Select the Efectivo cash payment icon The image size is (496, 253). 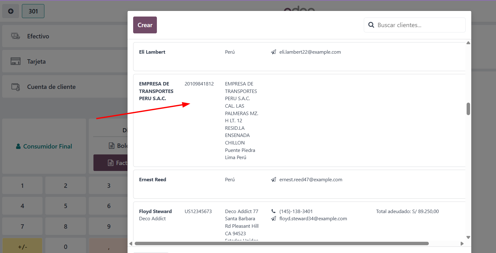coord(16,36)
